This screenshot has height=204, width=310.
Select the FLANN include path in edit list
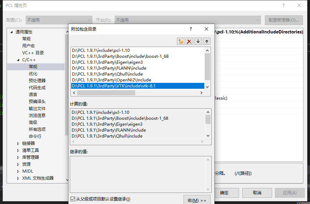tap(138, 68)
